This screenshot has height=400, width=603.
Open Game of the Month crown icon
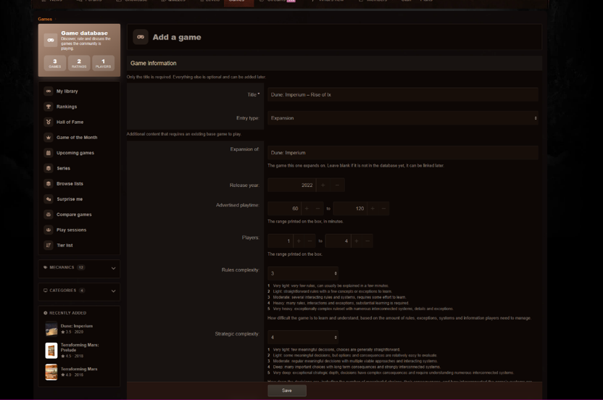[x=49, y=137]
